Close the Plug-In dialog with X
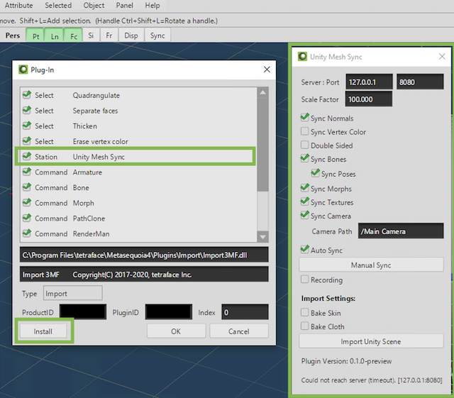Viewport: 454px width, 398px height. (267, 70)
